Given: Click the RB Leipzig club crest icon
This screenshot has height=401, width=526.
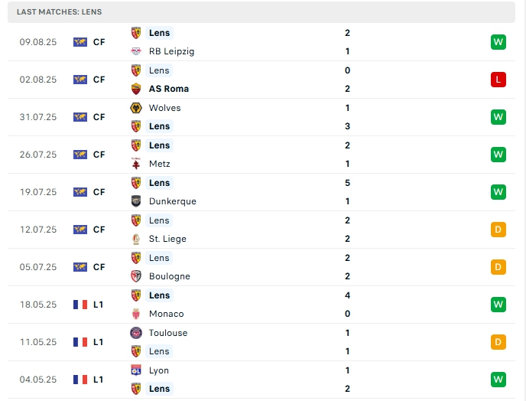Looking at the screenshot, I should [x=137, y=51].
